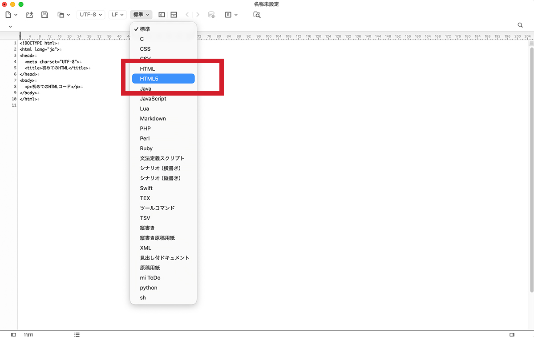Toggle the left drawer in the status bar
Viewport: 534px width, 337px height.
pyautogui.click(x=13, y=334)
